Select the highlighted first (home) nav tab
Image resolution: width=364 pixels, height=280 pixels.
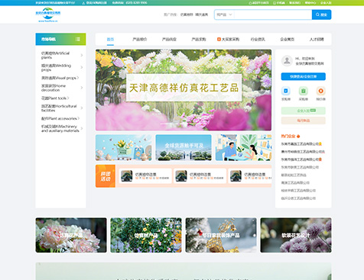click(110, 39)
